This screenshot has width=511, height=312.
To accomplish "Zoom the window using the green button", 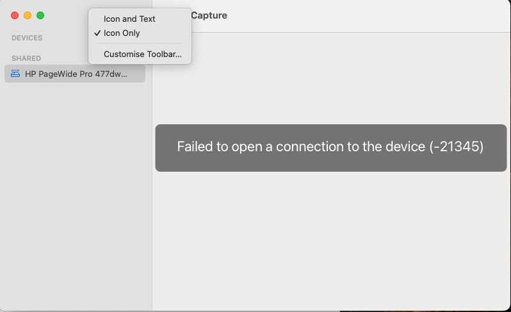I will 40,15.
